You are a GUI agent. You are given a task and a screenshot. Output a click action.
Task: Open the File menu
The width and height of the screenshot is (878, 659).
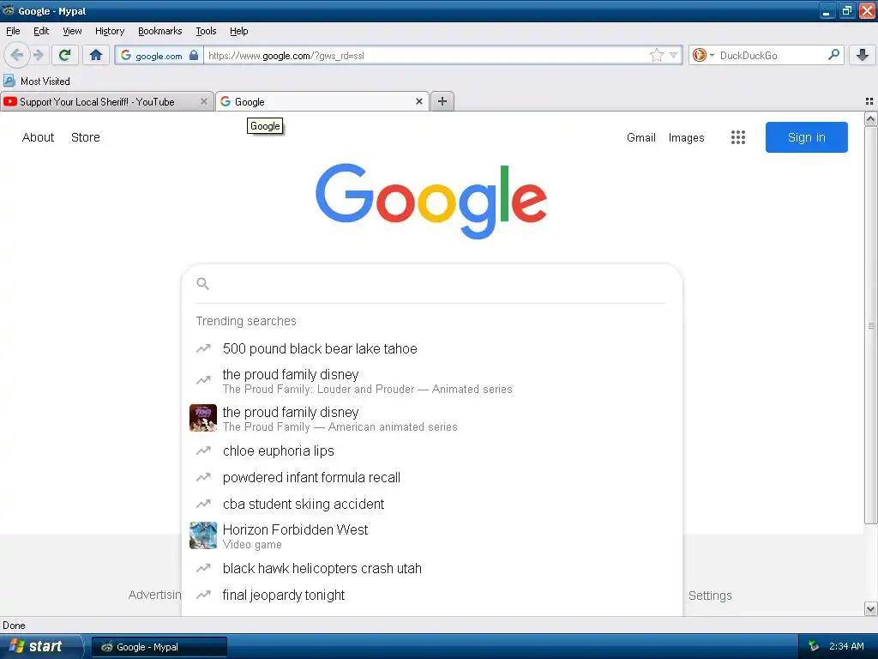pos(13,31)
